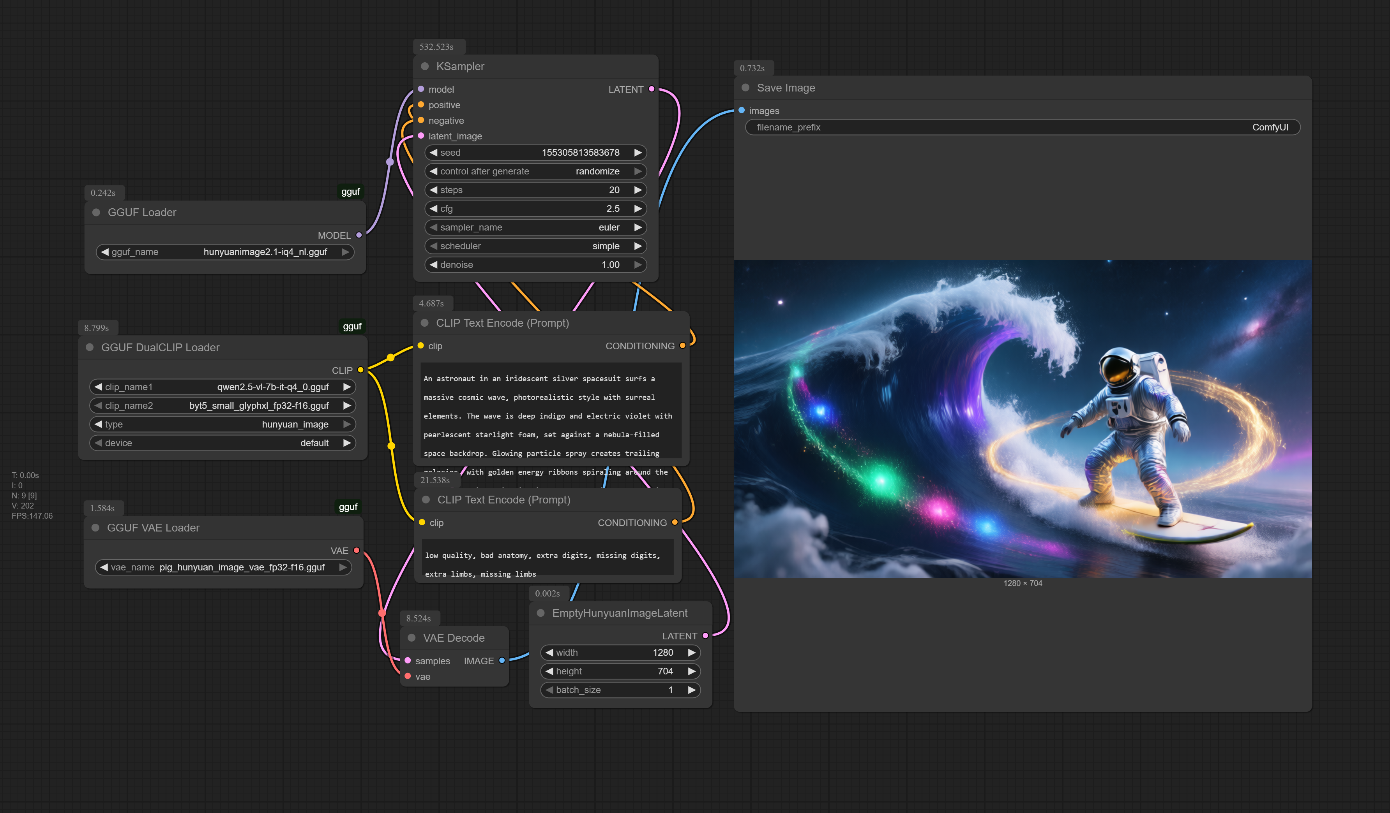Collapse the VAE Decode node dot
Viewport: 1390px width, 813px height.
(412, 638)
